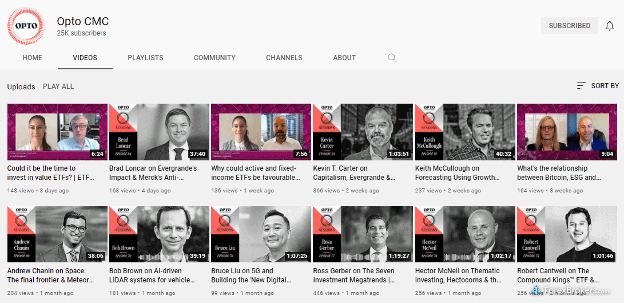Click title 'Ross Gerber on The Seven Investment Megatrends'
624x303 pixels.
tap(354, 276)
